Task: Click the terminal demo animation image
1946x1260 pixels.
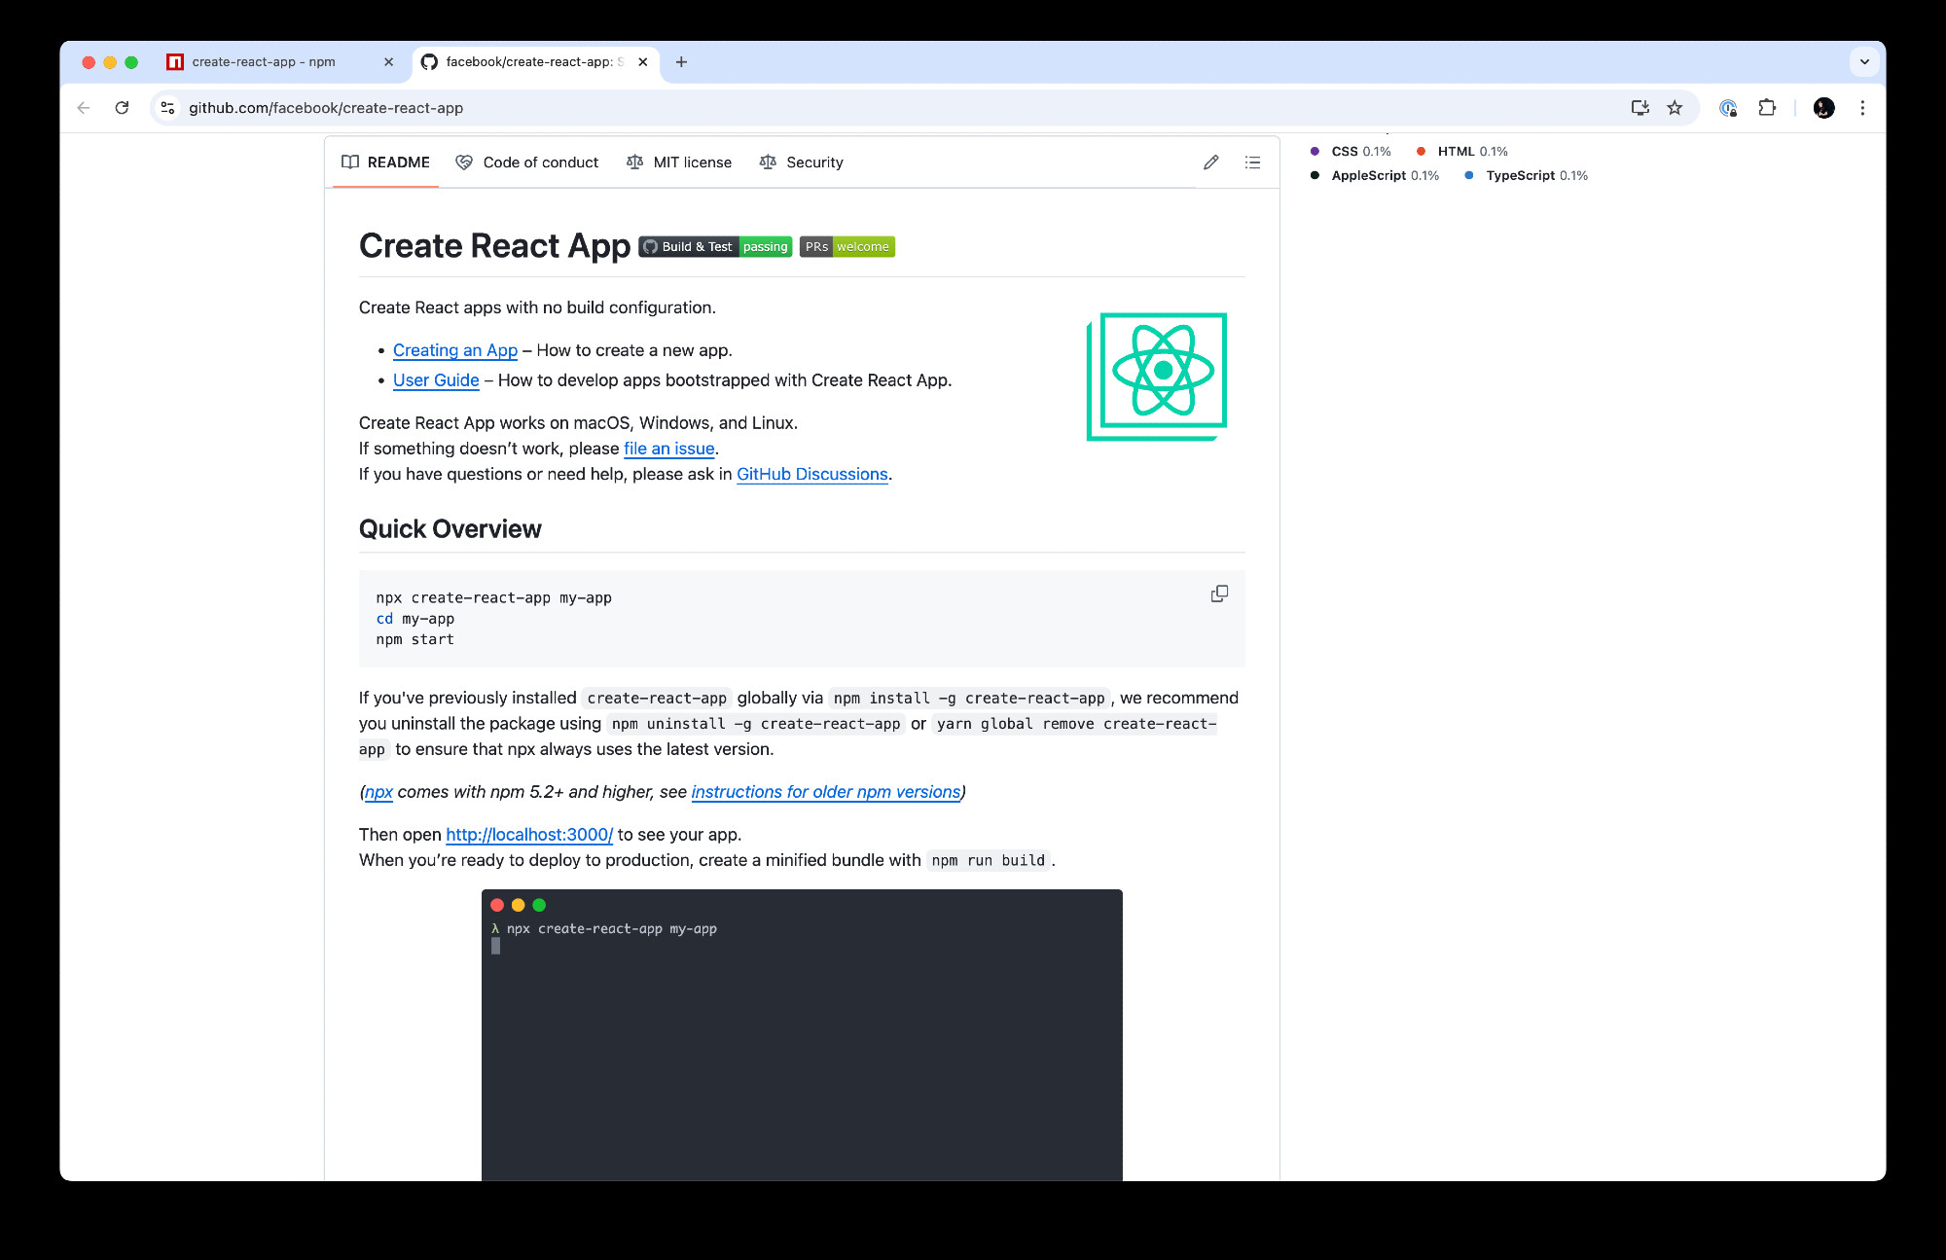Action: pyautogui.click(x=802, y=1034)
